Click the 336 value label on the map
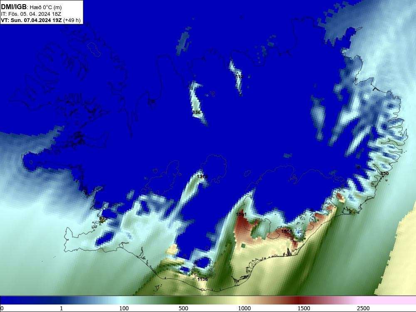The width and height of the screenshot is (416, 312). click(196, 112)
